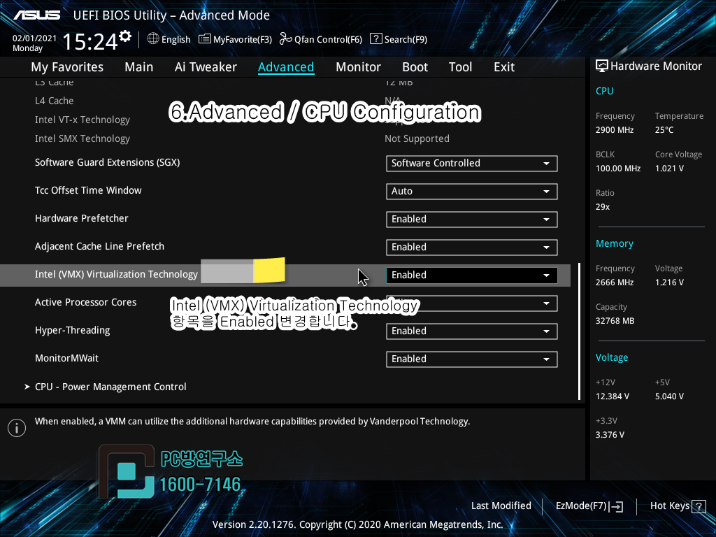Click the settings list scrollbar
This screenshot has width=716, height=537.
(x=579, y=331)
